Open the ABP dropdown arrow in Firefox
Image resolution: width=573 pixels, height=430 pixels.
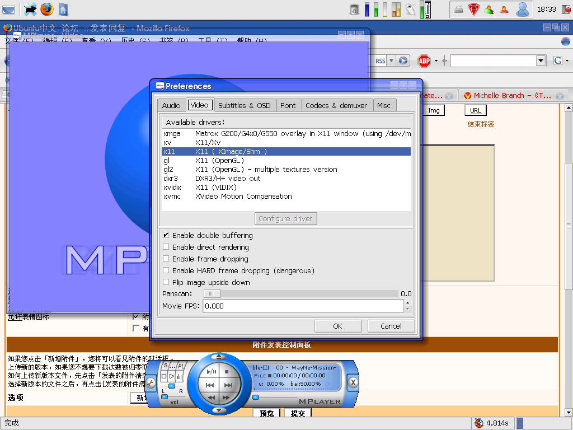pos(436,60)
